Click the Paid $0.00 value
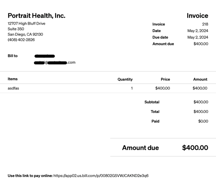The image size is (216, 185). coord(203,121)
